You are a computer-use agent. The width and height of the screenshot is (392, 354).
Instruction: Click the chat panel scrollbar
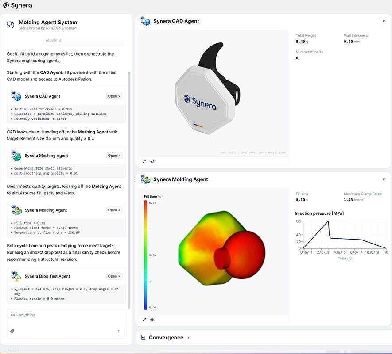coord(129,190)
